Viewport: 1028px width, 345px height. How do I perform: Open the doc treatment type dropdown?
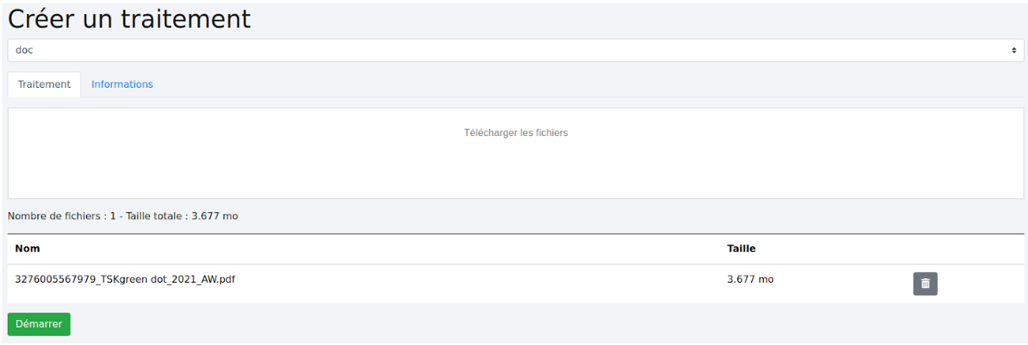click(x=513, y=51)
